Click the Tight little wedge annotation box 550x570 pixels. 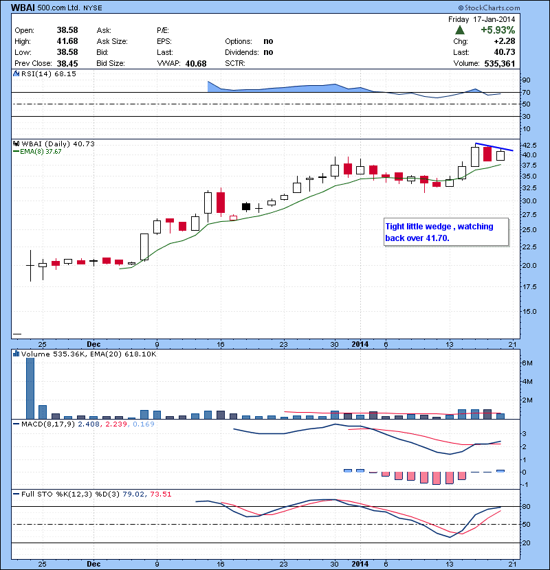point(446,232)
